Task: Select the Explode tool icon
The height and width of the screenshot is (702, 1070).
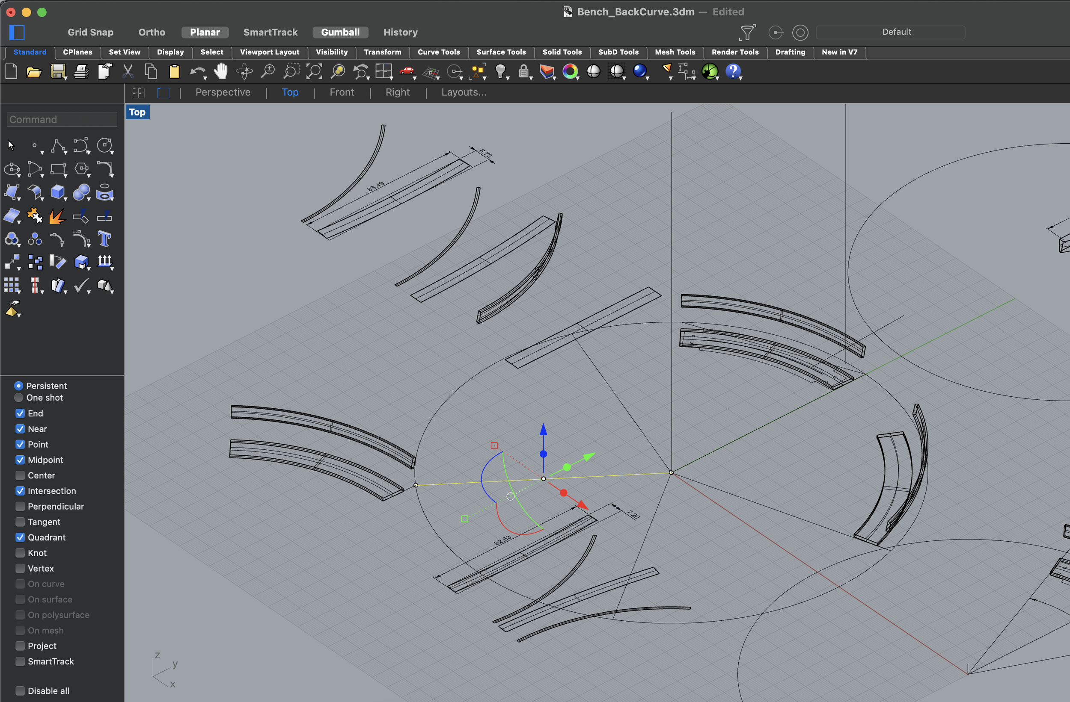Action: click(58, 216)
